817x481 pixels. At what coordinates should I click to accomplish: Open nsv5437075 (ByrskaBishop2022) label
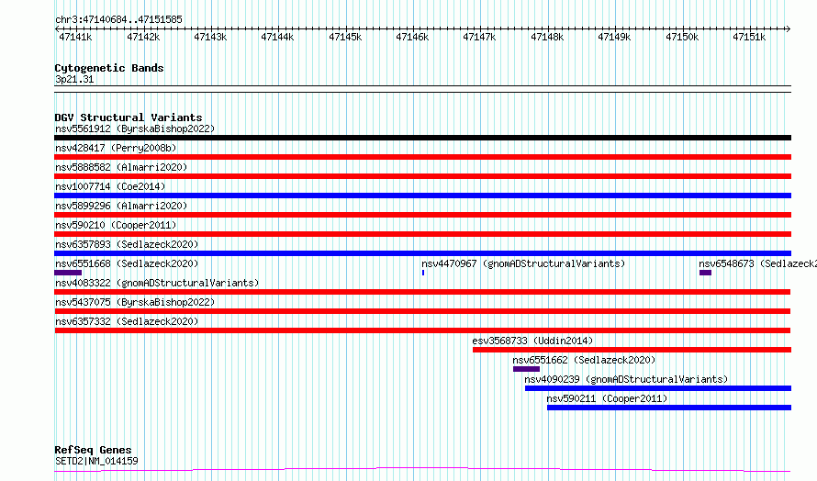click(135, 302)
